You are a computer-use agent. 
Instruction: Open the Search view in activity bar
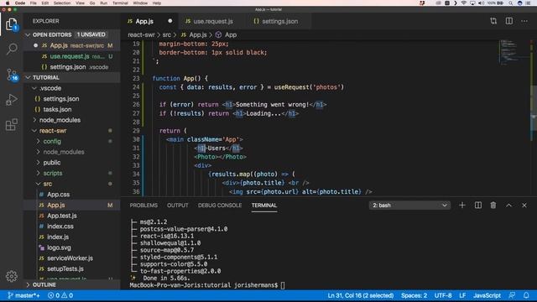pos(12,49)
